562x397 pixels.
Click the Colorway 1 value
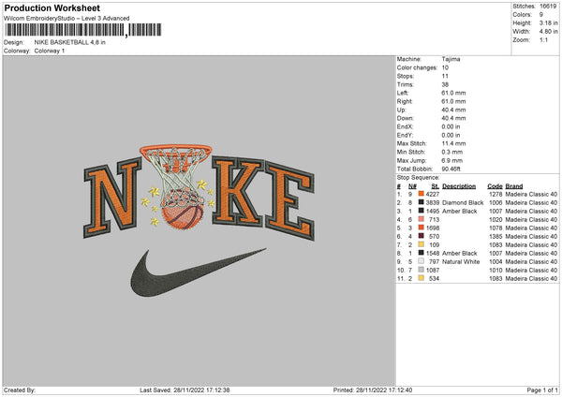(x=50, y=51)
